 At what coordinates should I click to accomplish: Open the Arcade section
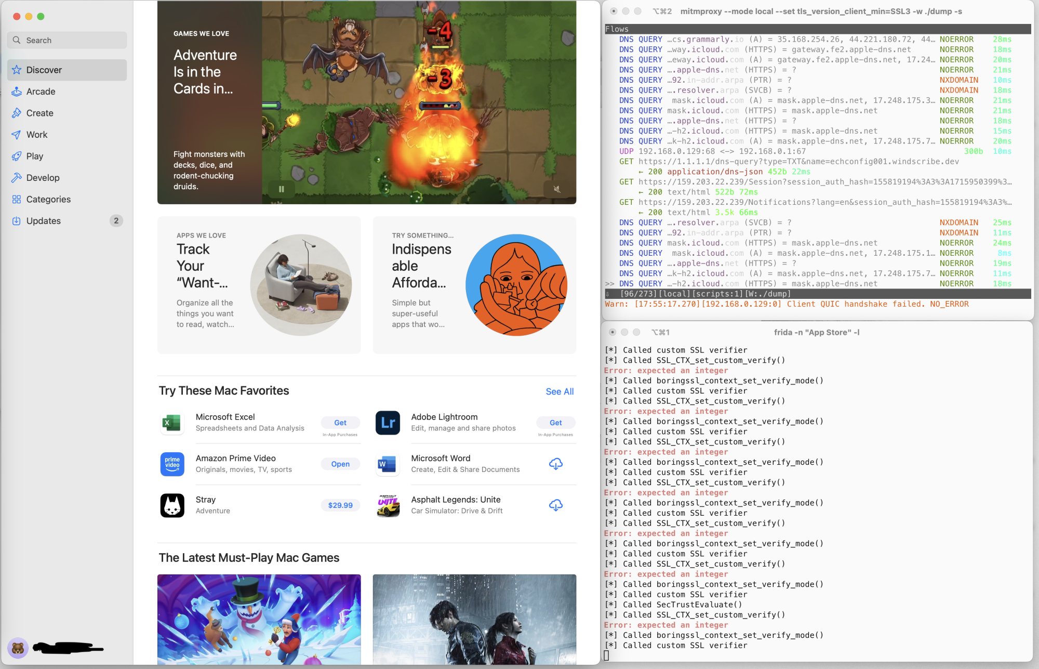coord(67,91)
